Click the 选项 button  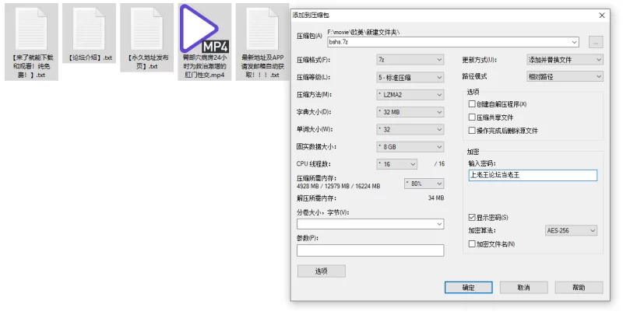[322, 271]
